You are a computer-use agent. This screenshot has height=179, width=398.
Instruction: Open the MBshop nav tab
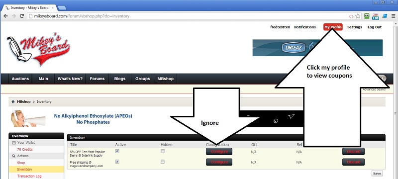[x=165, y=79]
